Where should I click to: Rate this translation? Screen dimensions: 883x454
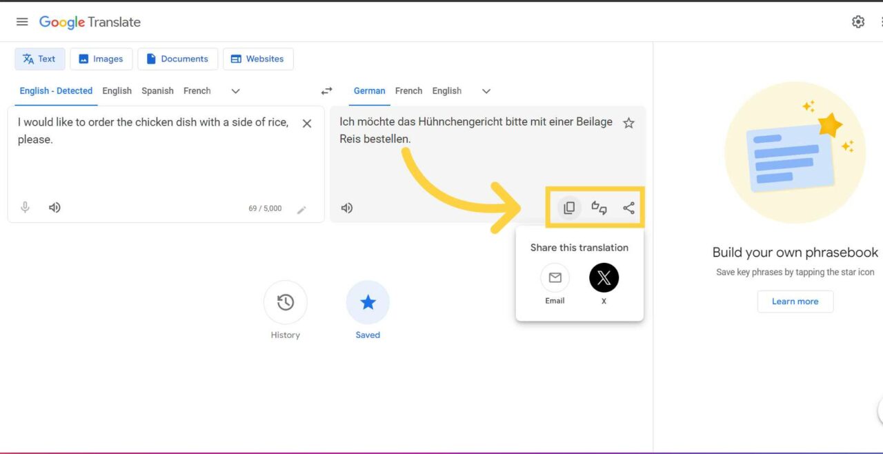[x=598, y=207]
